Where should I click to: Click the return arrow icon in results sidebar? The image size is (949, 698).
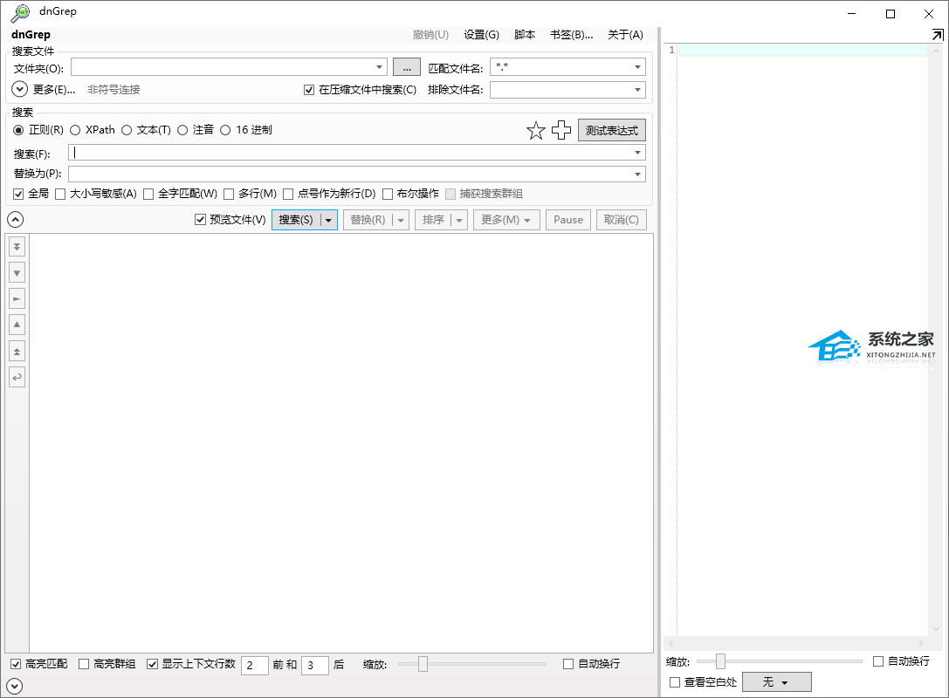pyautogui.click(x=17, y=377)
